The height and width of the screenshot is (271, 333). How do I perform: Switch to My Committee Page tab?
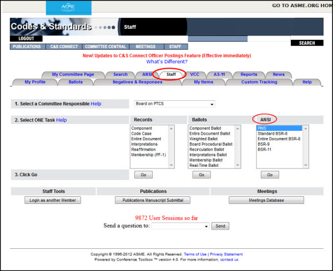click(73, 74)
